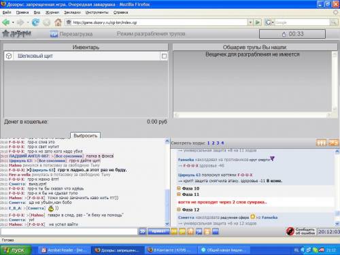View battle turn 2 link
Screen dimensions: 340x255
click(x=213, y=143)
